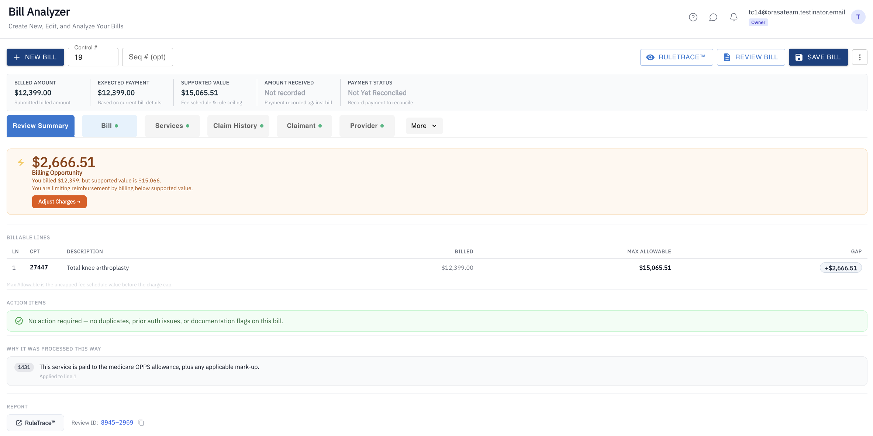Click the lightning bolt Billing Opportunity icon

coord(21,162)
